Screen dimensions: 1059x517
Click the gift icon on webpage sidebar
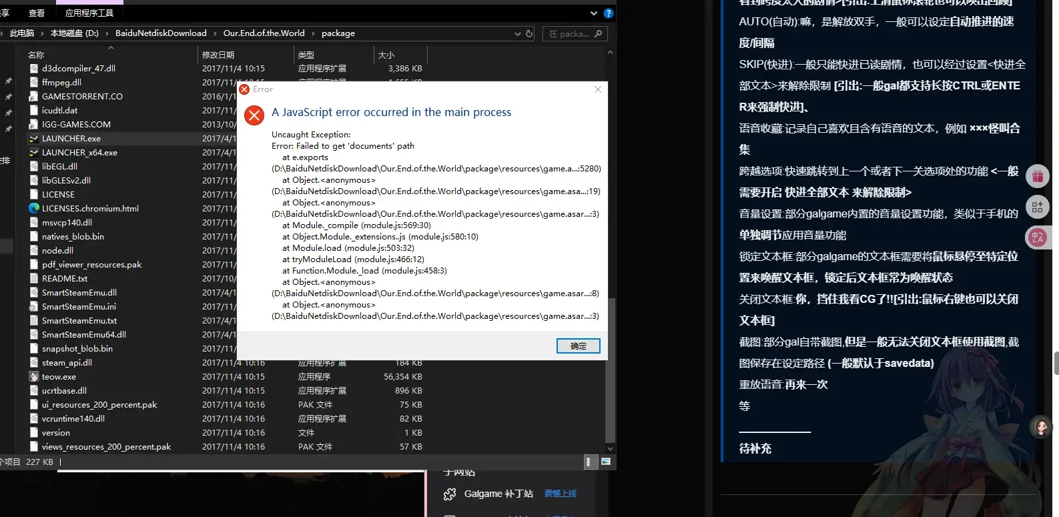tap(1037, 176)
